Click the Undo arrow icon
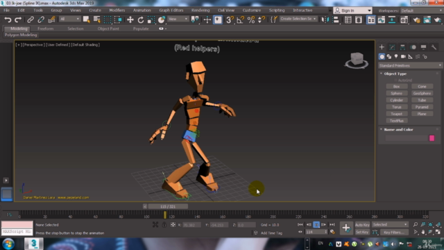The width and height of the screenshot is (444, 250). click(x=8, y=19)
